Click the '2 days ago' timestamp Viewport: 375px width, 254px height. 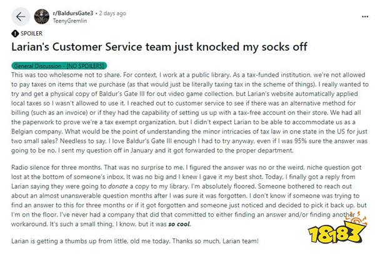click(112, 13)
